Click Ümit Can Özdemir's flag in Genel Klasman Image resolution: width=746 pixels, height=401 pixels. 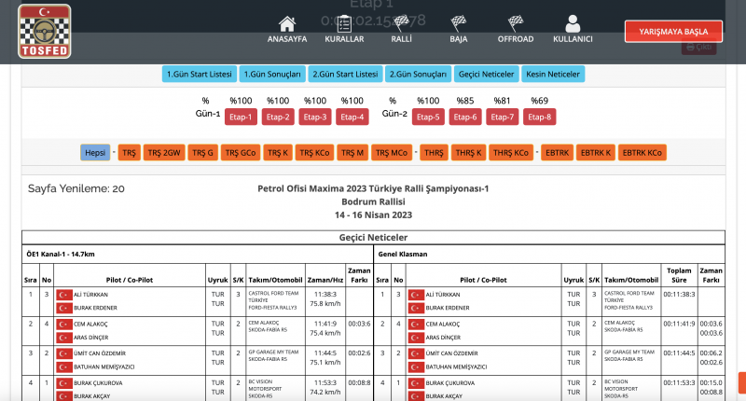[416, 354]
